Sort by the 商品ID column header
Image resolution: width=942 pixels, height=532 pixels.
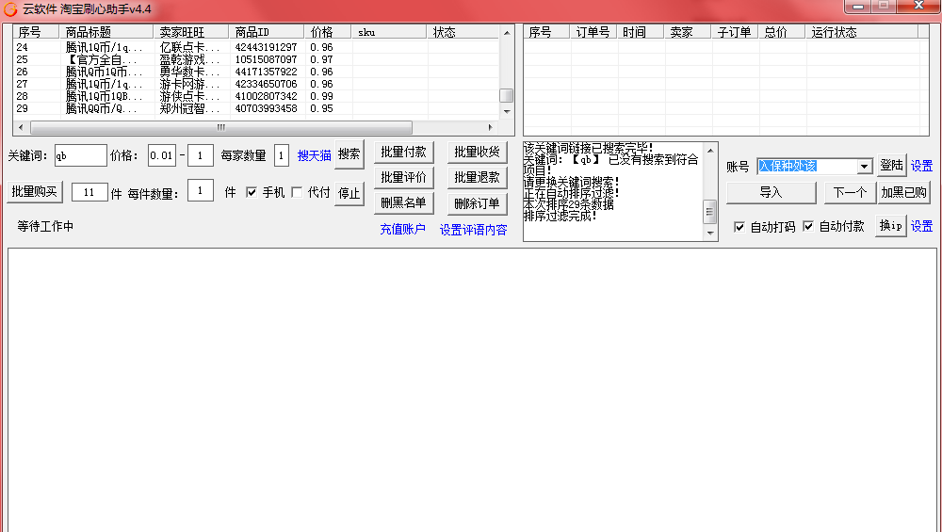click(x=267, y=32)
